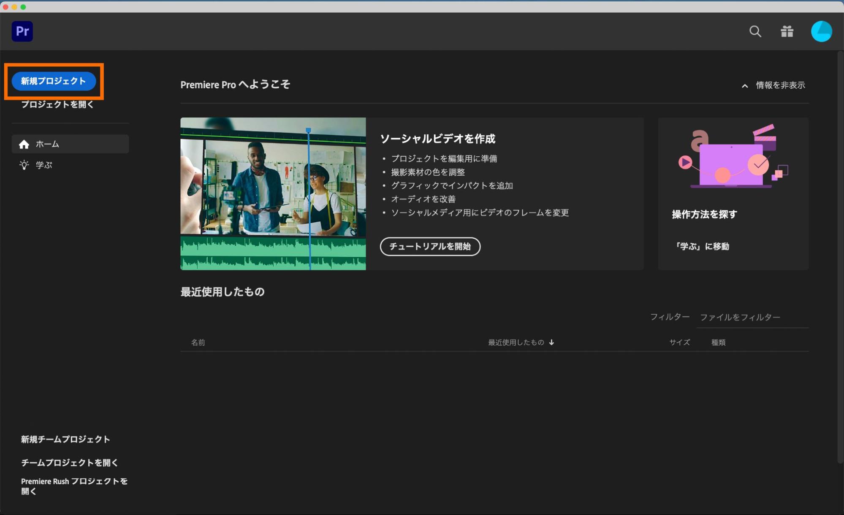Sort files by 種類 column header
This screenshot has width=844, height=515.
pos(718,343)
